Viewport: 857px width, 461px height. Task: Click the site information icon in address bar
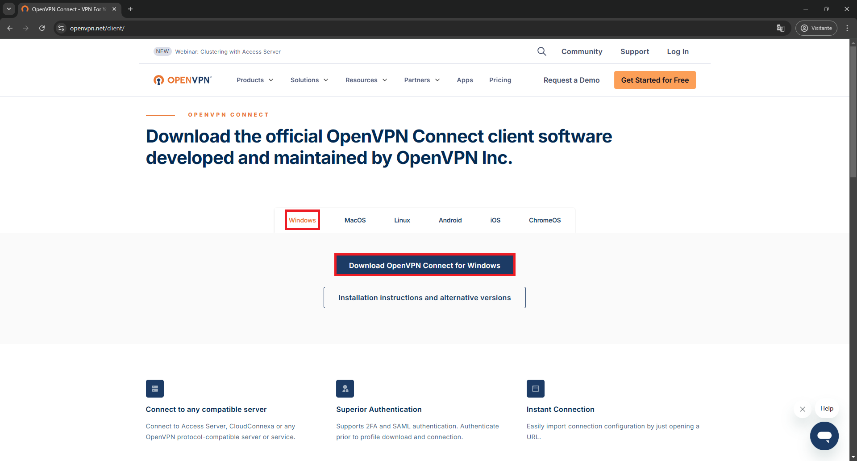click(61, 28)
